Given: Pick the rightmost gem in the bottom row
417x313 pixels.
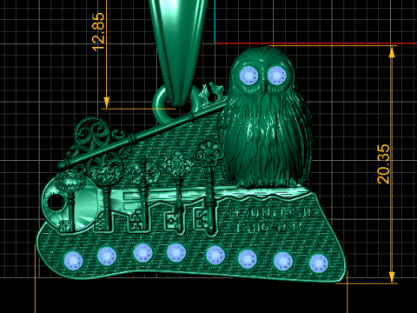Looking at the screenshot, I should pyautogui.click(x=319, y=263).
